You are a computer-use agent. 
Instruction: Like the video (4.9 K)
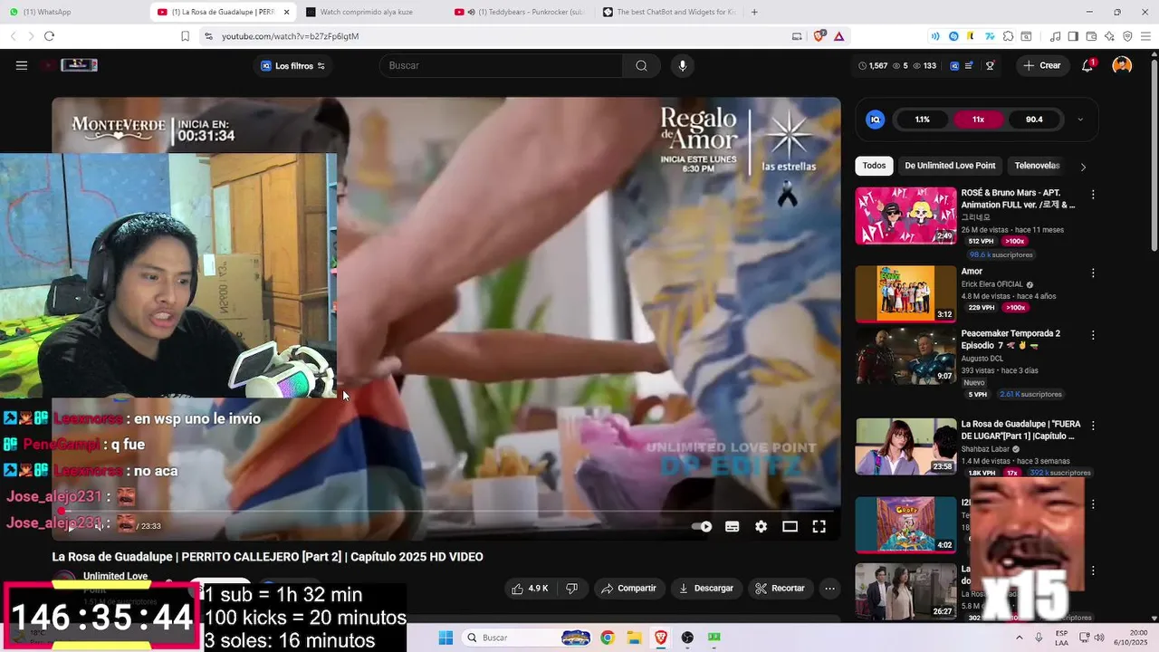(x=530, y=589)
